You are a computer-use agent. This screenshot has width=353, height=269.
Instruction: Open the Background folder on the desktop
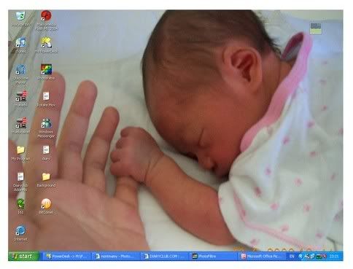46,176
